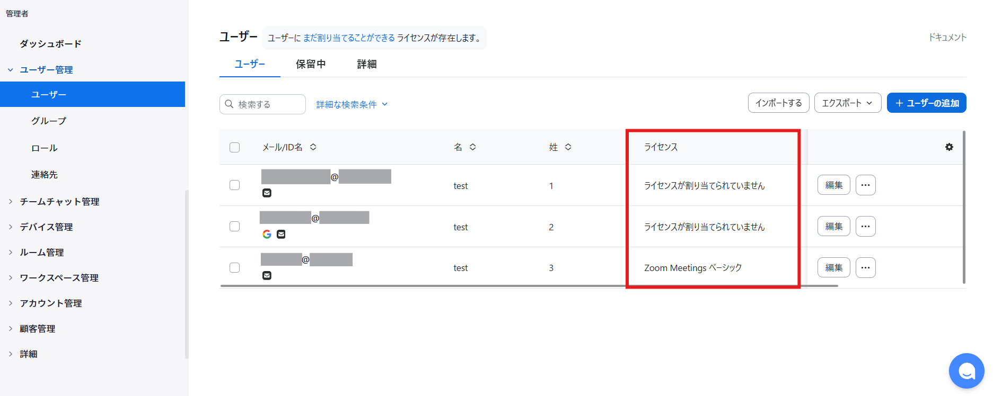
Task: Click the search magnifier icon
Action: point(229,104)
